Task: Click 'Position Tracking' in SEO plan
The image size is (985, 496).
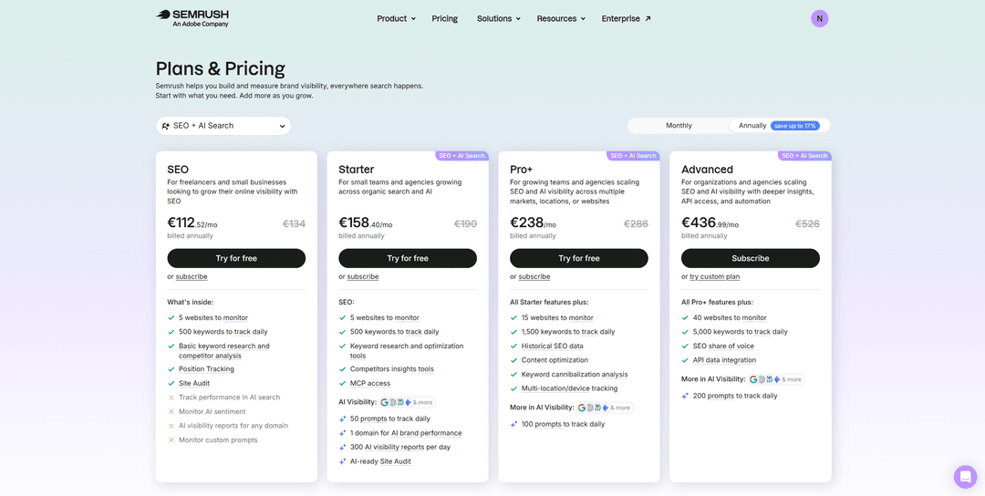Action: pyautogui.click(x=207, y=369)
